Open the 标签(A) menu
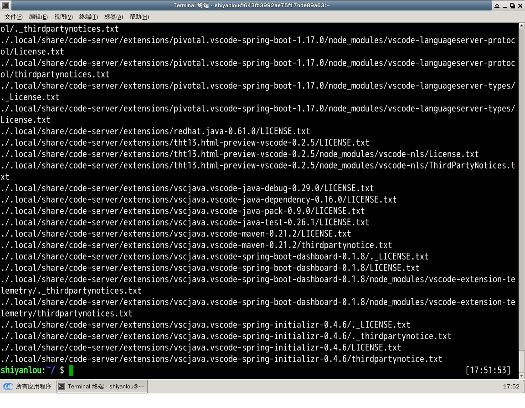This screenshot has height=408, width=525. click(x=113, y=17)
